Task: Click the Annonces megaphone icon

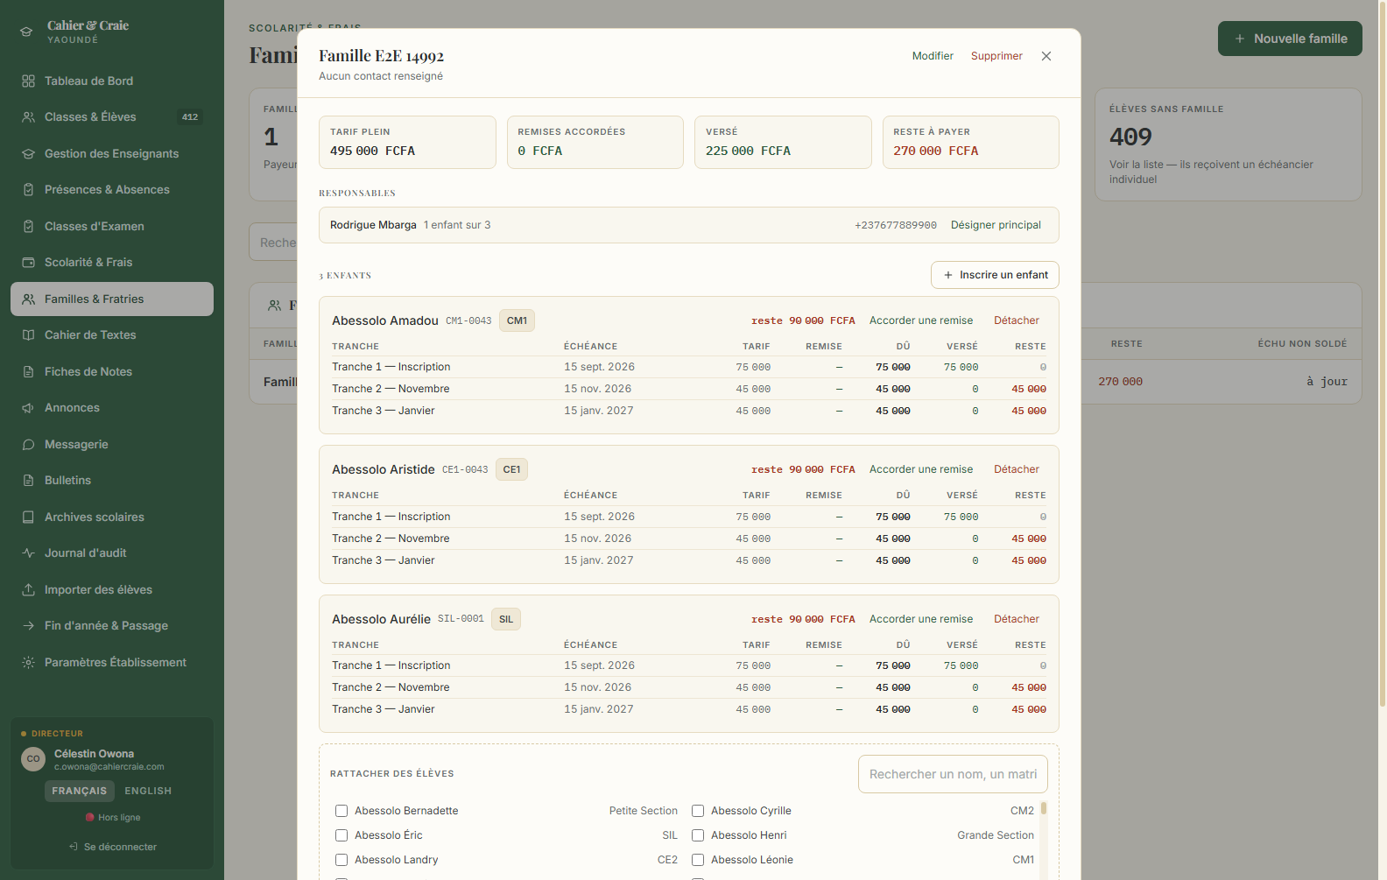Action: tap(28, 408)
